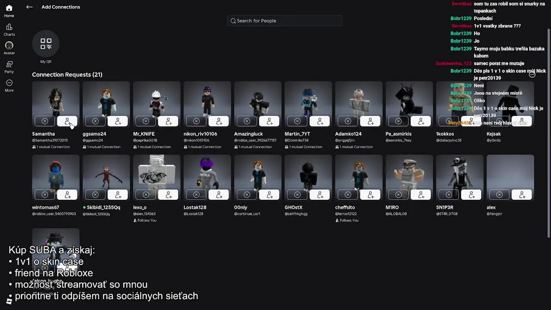Decline Pa_asmirkis's connection request

tap(398, 121)
